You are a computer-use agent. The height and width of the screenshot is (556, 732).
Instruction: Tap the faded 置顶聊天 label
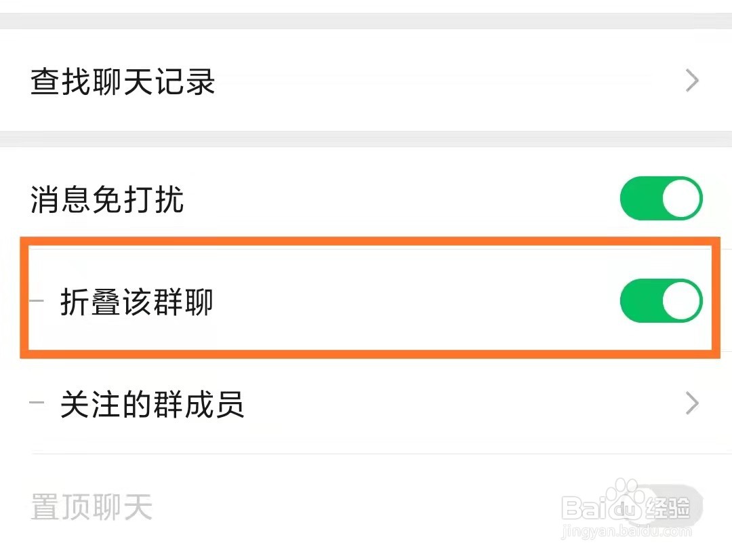[x=92, y=507]
